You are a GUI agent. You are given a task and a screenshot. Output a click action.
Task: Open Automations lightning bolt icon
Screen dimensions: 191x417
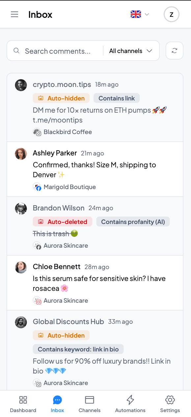click(x=130, y=400)
